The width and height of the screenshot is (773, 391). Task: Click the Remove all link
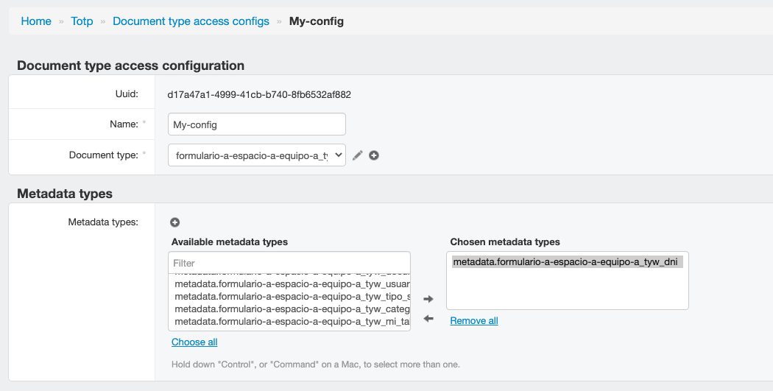[474, 321]
